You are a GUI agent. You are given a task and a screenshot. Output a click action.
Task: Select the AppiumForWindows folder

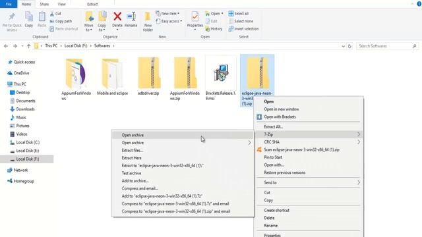pos(76,79)
